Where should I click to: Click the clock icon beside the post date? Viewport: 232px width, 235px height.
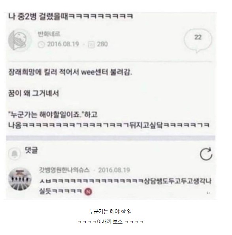click(x=41, y=44)
